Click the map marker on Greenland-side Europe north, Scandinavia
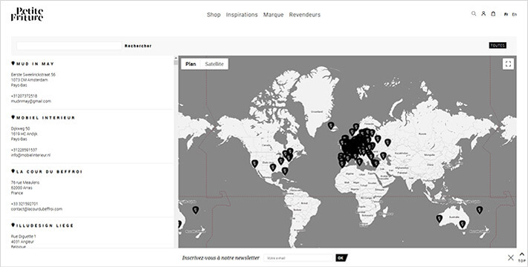The height and width of the screenshot is (267, 528). 356,127
